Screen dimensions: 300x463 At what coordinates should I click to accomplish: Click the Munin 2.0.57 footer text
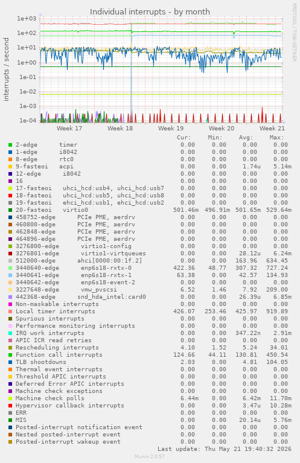150,456
